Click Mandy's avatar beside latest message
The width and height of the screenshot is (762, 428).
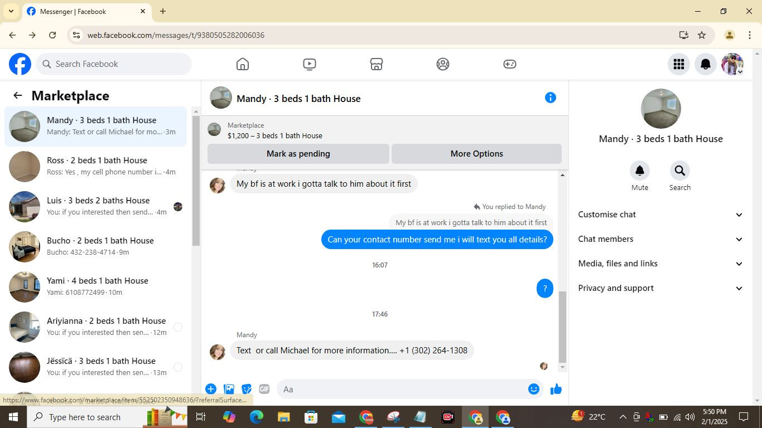pos(218,352)
